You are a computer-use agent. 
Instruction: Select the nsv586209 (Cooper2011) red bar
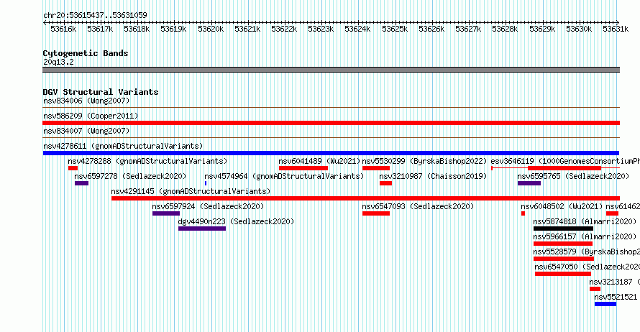tap(331, 123)
